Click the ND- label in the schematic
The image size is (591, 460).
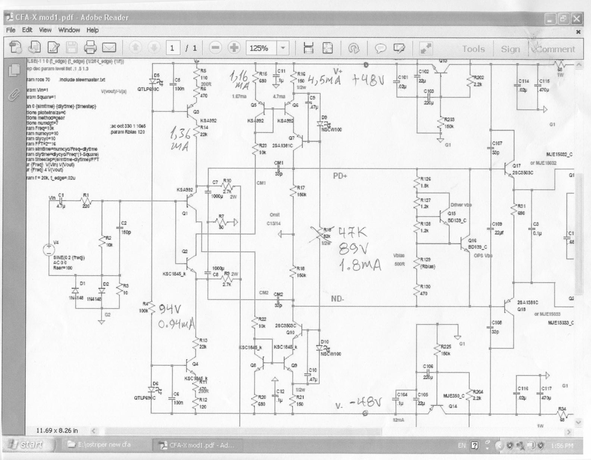tap(338, 299)
